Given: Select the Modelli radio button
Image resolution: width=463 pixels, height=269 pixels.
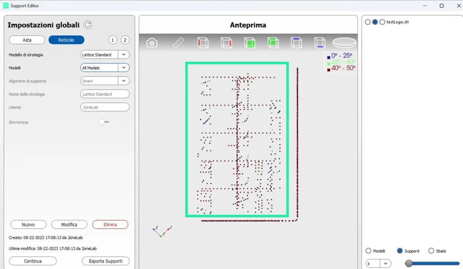Looking at the screenshot, I should 368,251.
